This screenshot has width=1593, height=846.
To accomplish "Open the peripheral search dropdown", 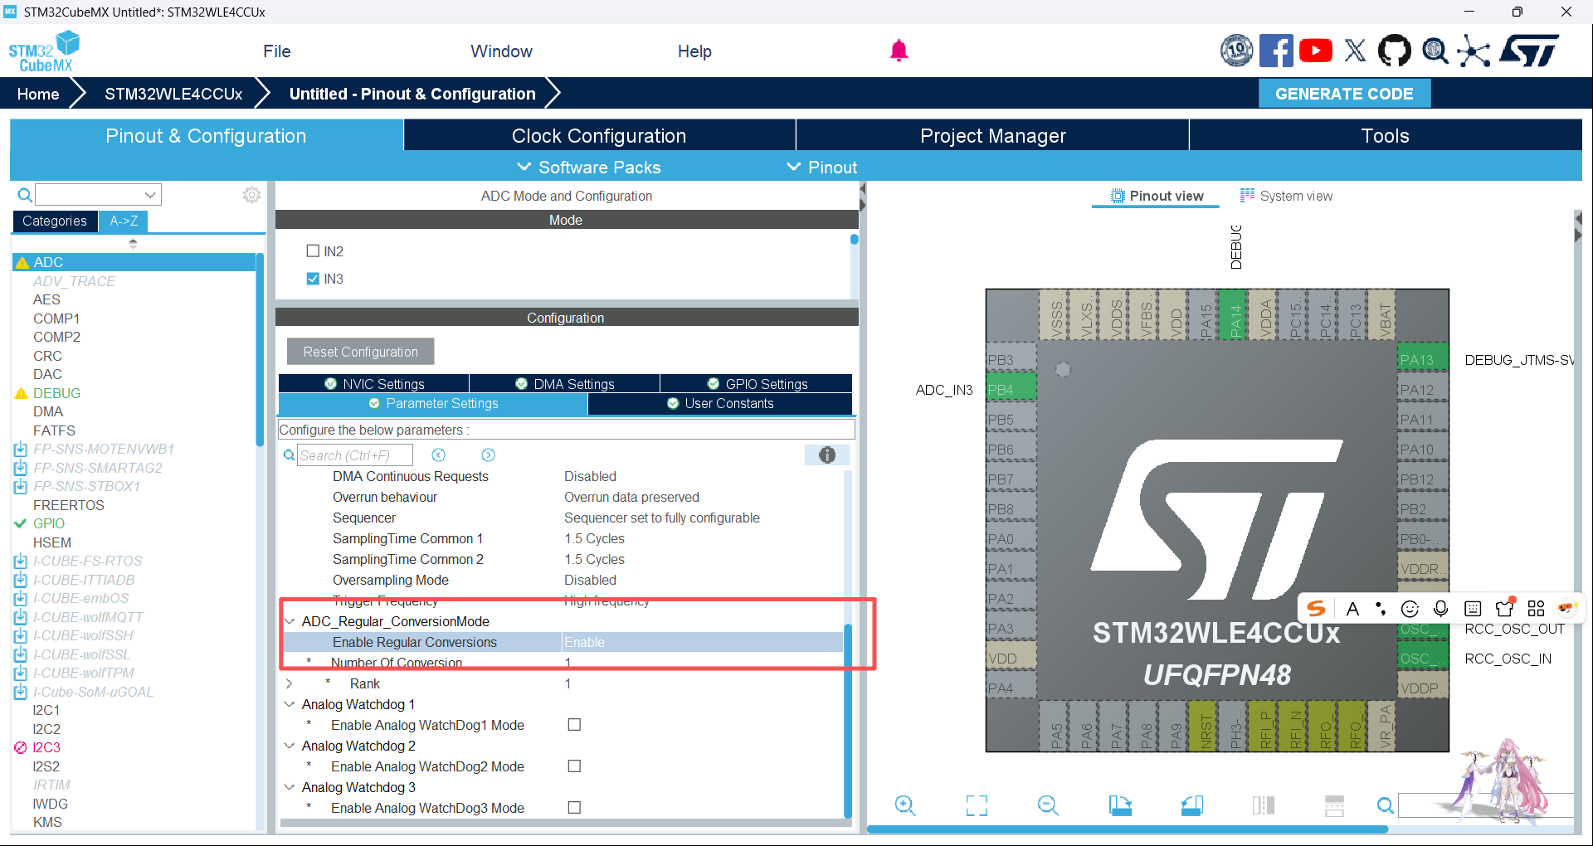I will [x=150, y=195].
